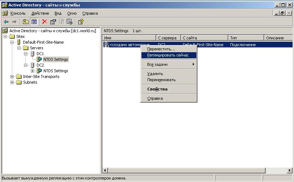Open the Вид menu
The width and height of the screenshot is (294, 182).
click(58, 13)
